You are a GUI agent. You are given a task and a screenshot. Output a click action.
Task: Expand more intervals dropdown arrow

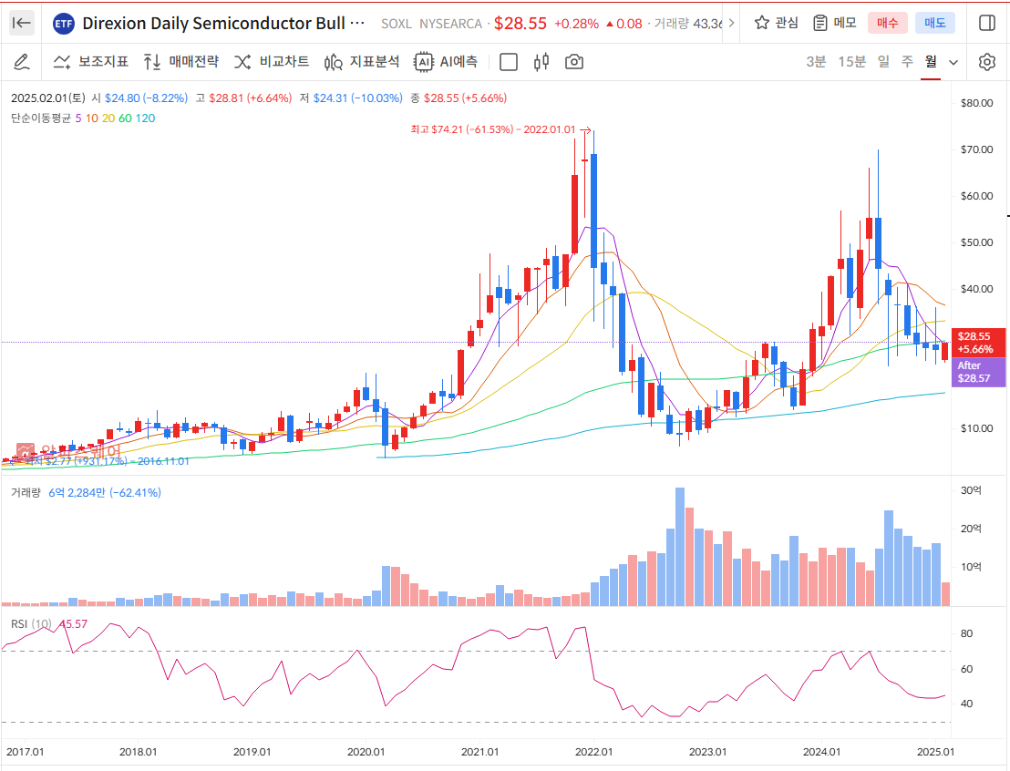954,63
